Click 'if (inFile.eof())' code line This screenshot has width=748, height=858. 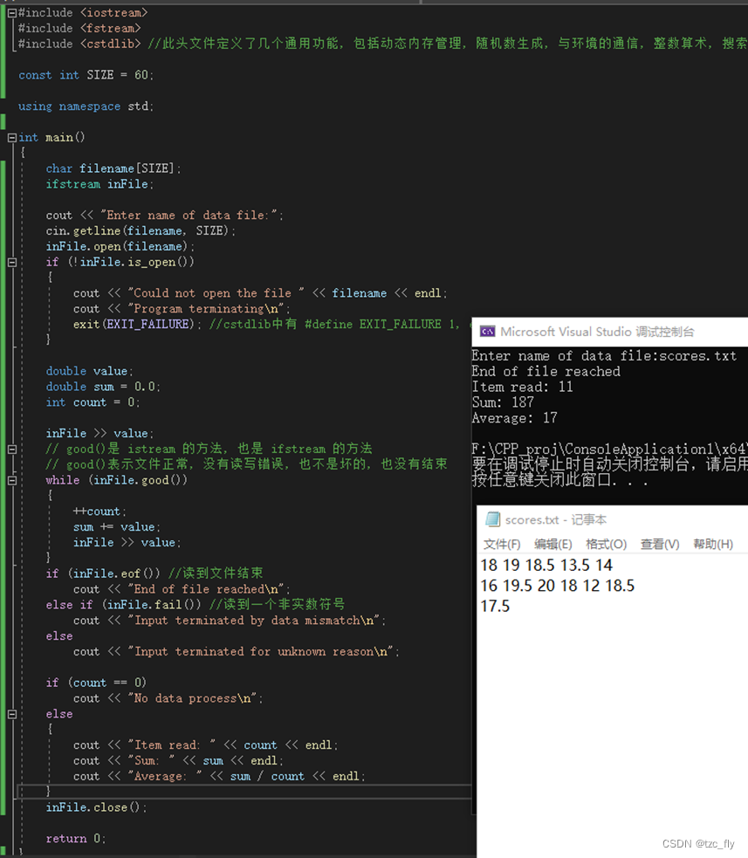click(103, 573)
